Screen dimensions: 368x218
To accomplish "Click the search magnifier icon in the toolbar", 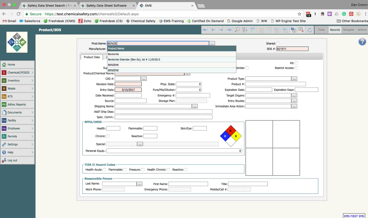I will click(x=237, y=30).
